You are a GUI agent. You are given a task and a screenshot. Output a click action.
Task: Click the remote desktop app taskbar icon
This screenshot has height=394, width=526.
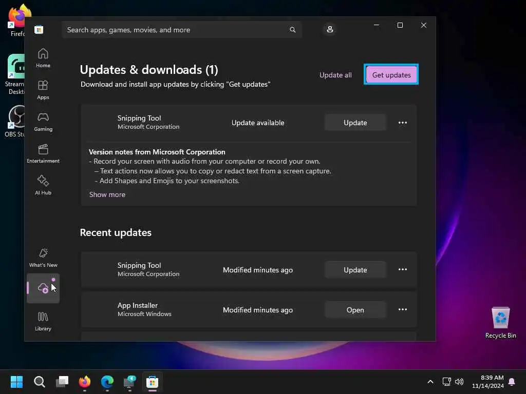129,382
